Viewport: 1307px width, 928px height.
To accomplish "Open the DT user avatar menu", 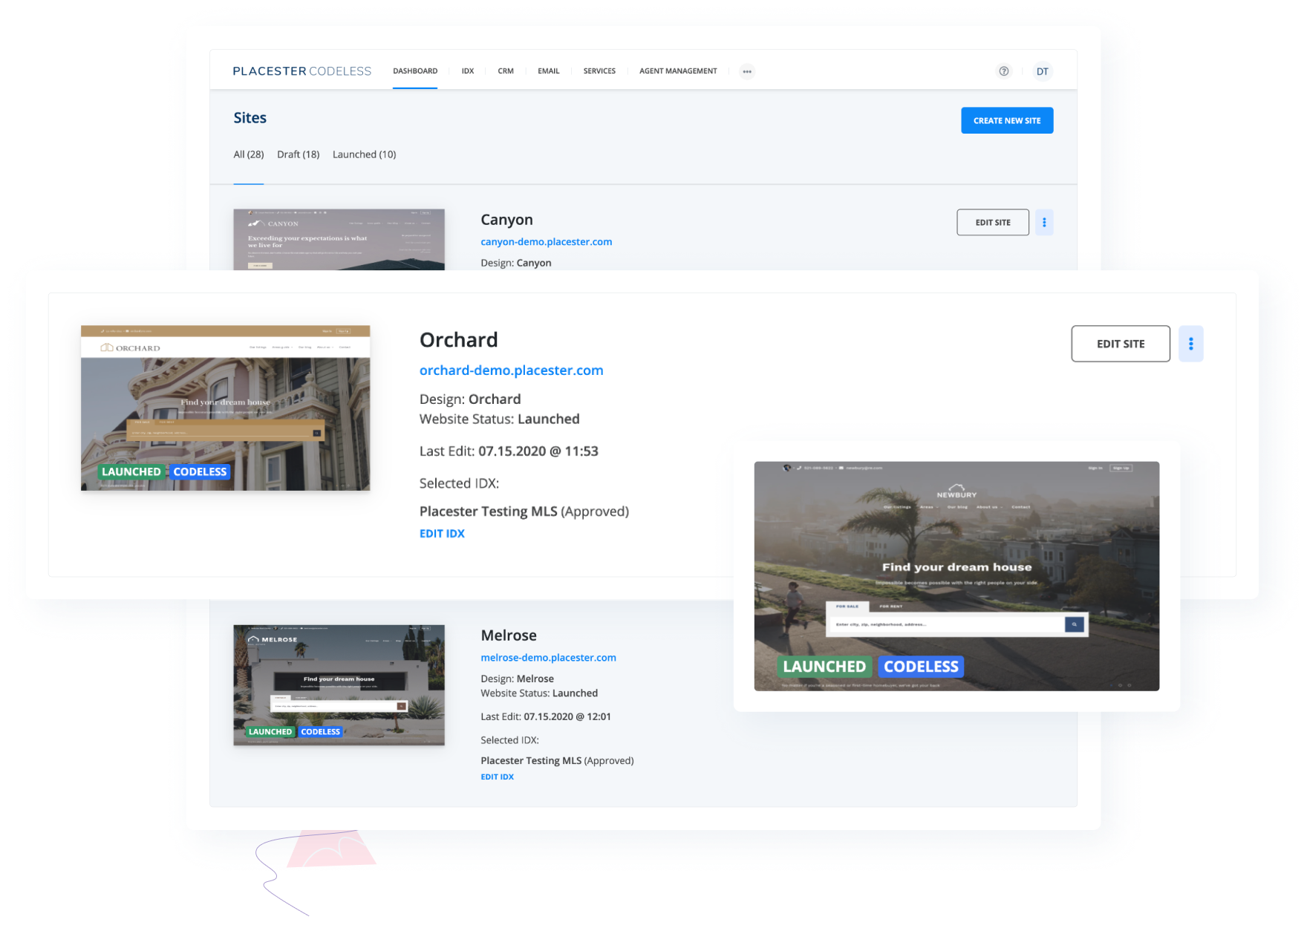I will [x=1043, y=71].
